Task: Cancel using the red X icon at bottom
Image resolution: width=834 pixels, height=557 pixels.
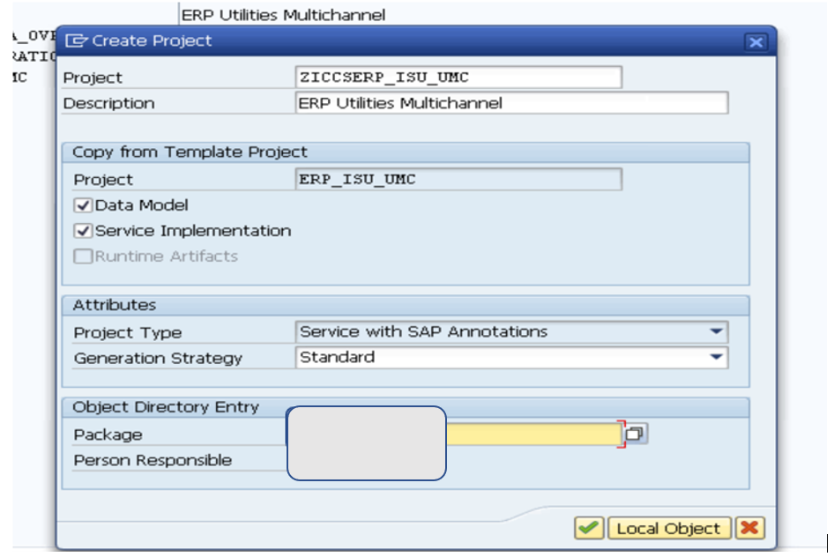Action: tap(748, 529)
